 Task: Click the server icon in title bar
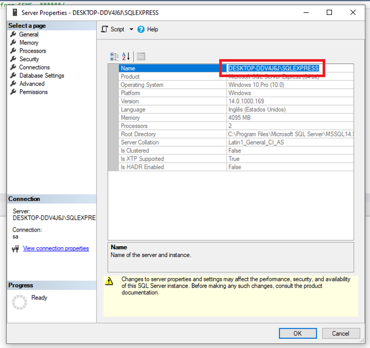tap(15, 12)
